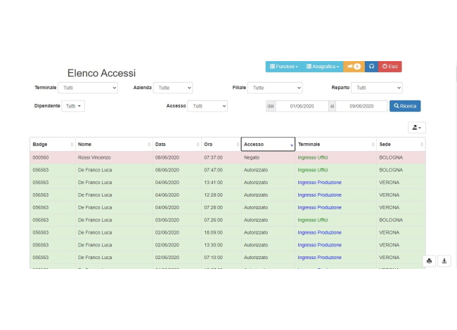
Task: Open the Accesso filter dropdown
Action: point(207,106)
